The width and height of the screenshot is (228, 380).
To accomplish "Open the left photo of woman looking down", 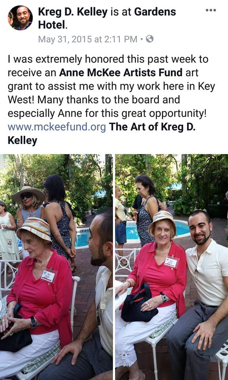I will [x=56, y=267].
